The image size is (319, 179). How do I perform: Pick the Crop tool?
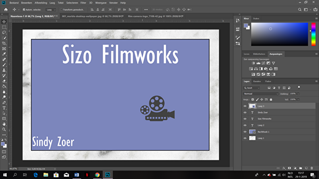tap(4, 43)
